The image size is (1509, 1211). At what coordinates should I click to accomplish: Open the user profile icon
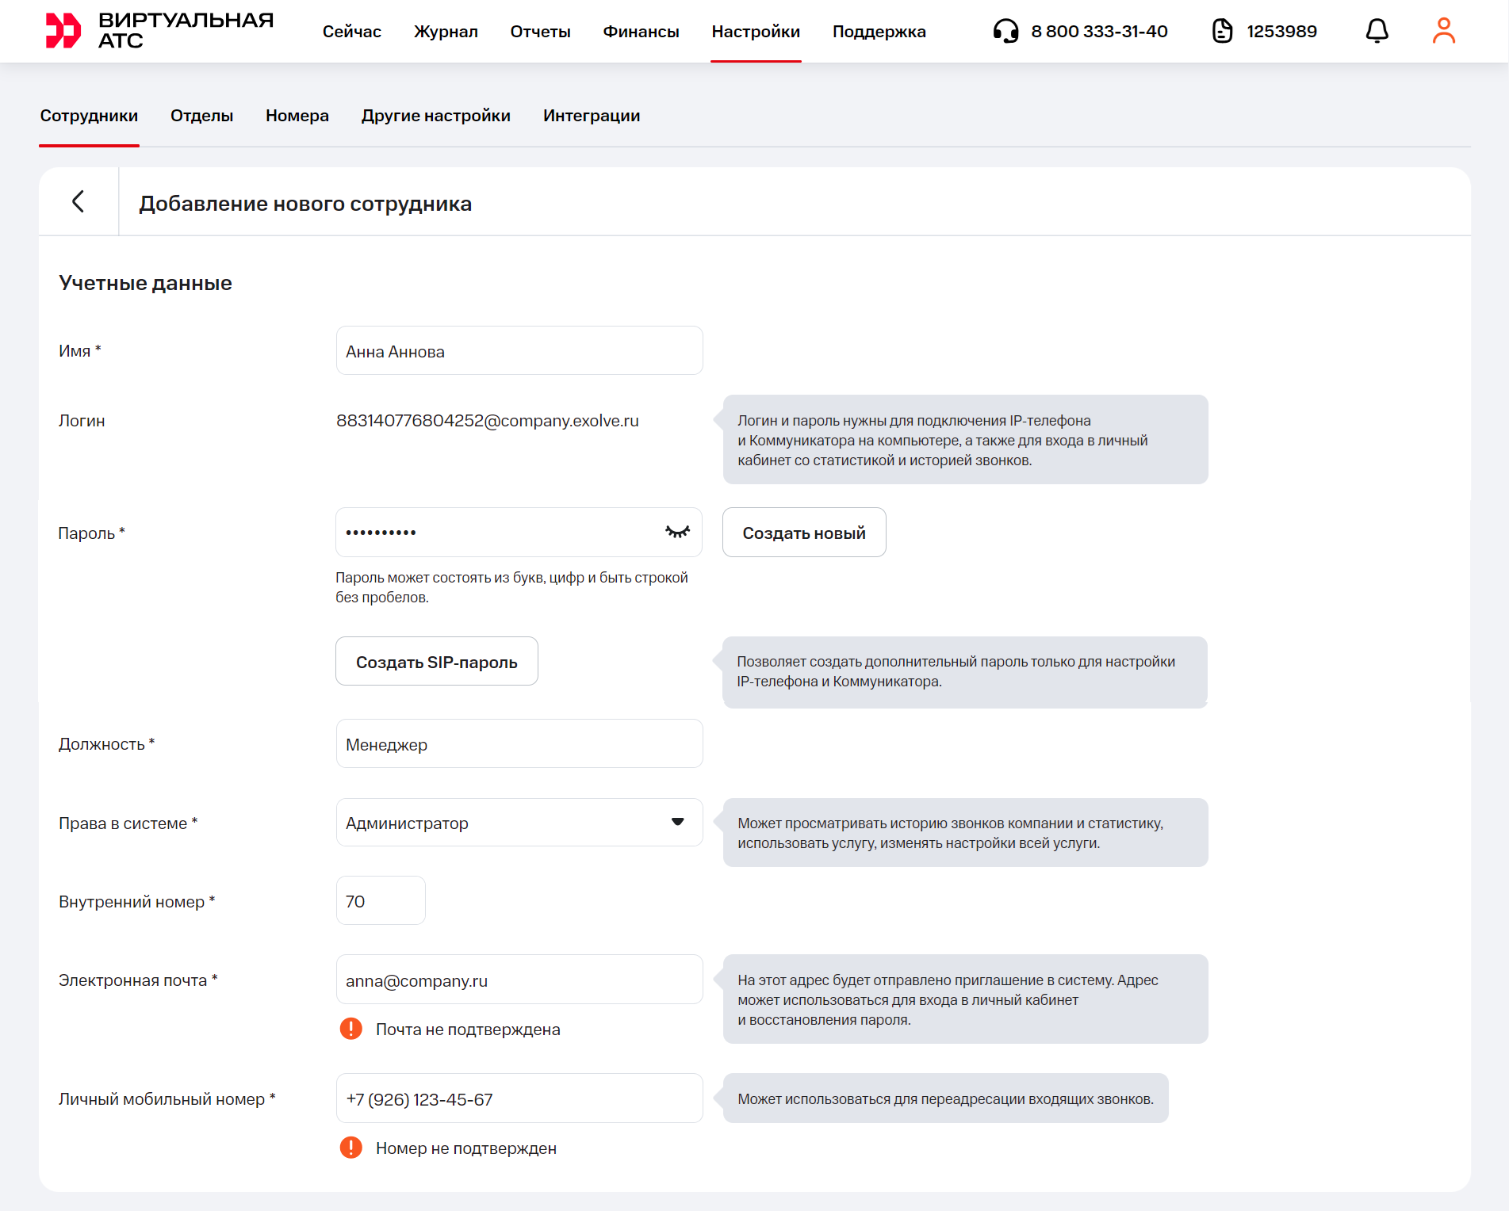tap(1443, 32)
